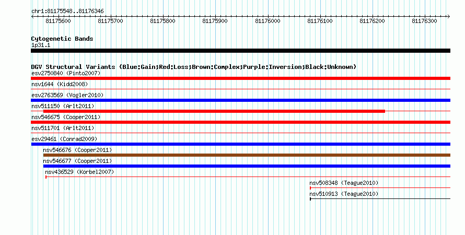
Task: Click the 81176200 ruler tick label
Action: [372, 21]
